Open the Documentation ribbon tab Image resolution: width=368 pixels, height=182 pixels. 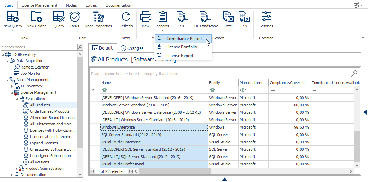[x=118, y=5]
